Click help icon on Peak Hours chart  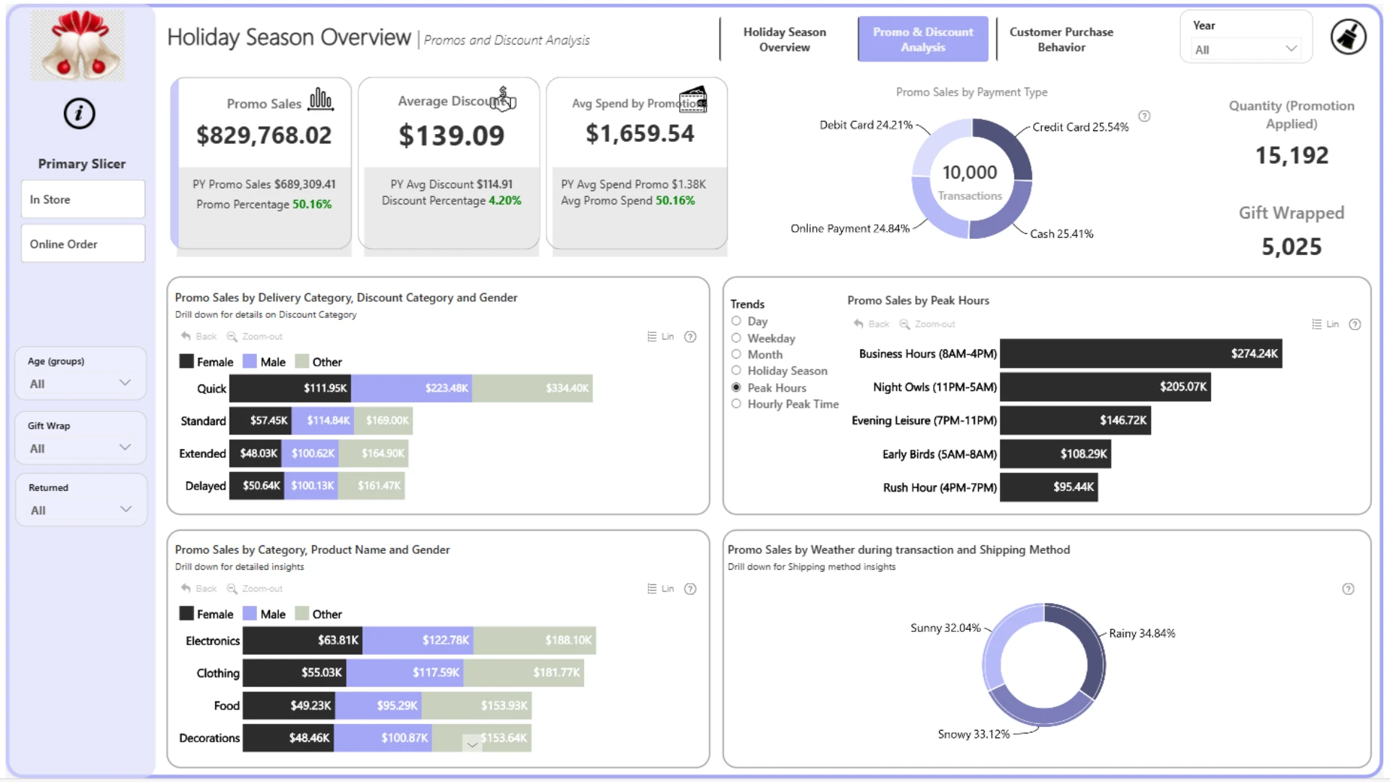(1355, 324)
